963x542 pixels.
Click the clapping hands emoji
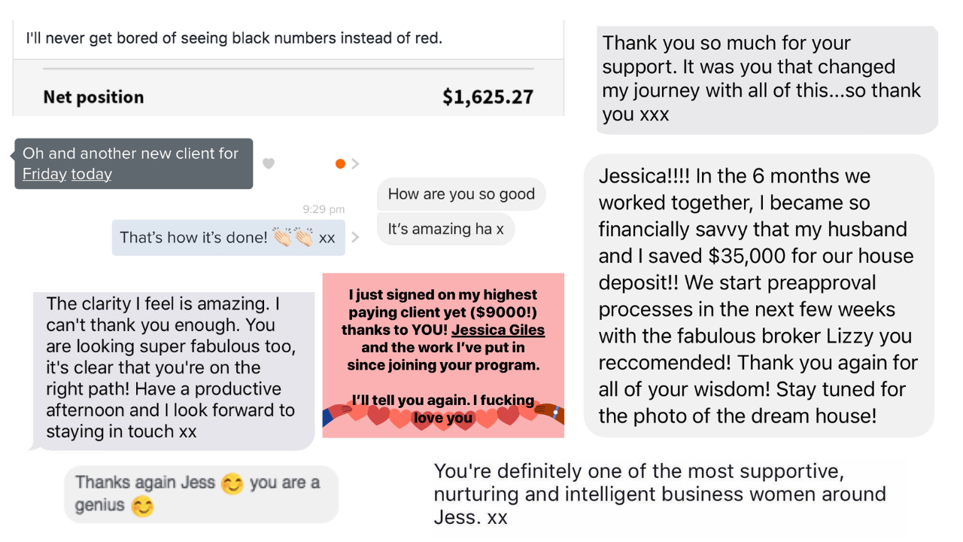tap(293, 237)
